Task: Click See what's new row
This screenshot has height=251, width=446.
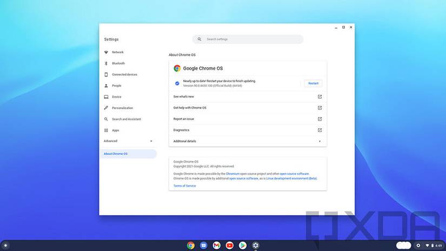Action: pos(248,97)
